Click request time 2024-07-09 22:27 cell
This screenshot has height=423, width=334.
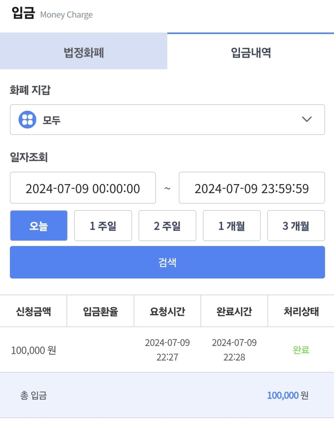[167, 350]
